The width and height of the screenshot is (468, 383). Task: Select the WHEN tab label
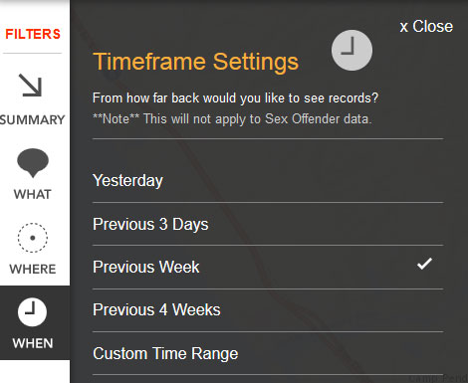point(33,343)
